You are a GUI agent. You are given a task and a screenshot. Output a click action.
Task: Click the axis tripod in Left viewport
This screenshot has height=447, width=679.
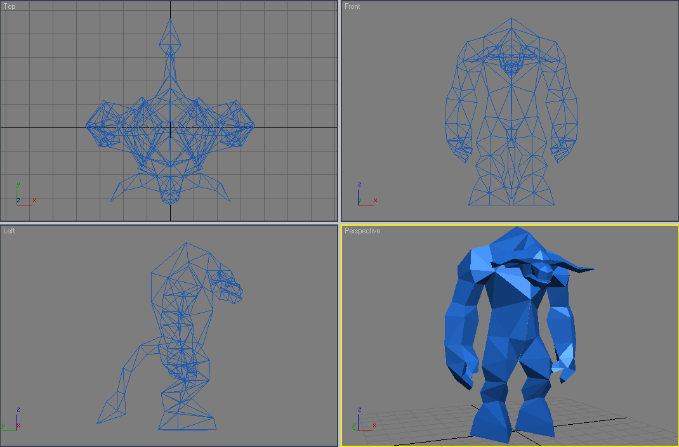point(11,419)
